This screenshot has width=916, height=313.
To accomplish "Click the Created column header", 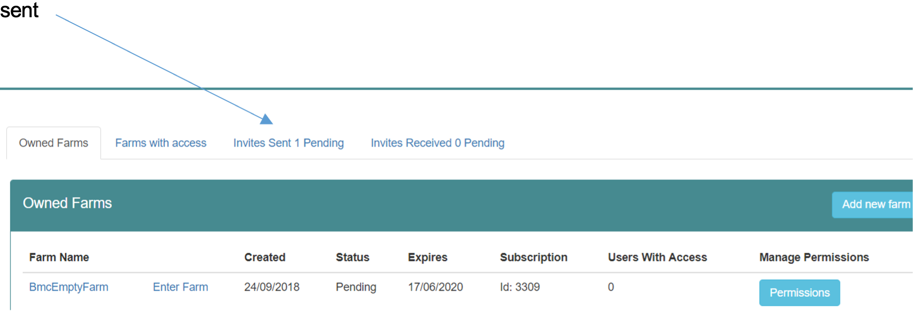I will coord(265,257).
